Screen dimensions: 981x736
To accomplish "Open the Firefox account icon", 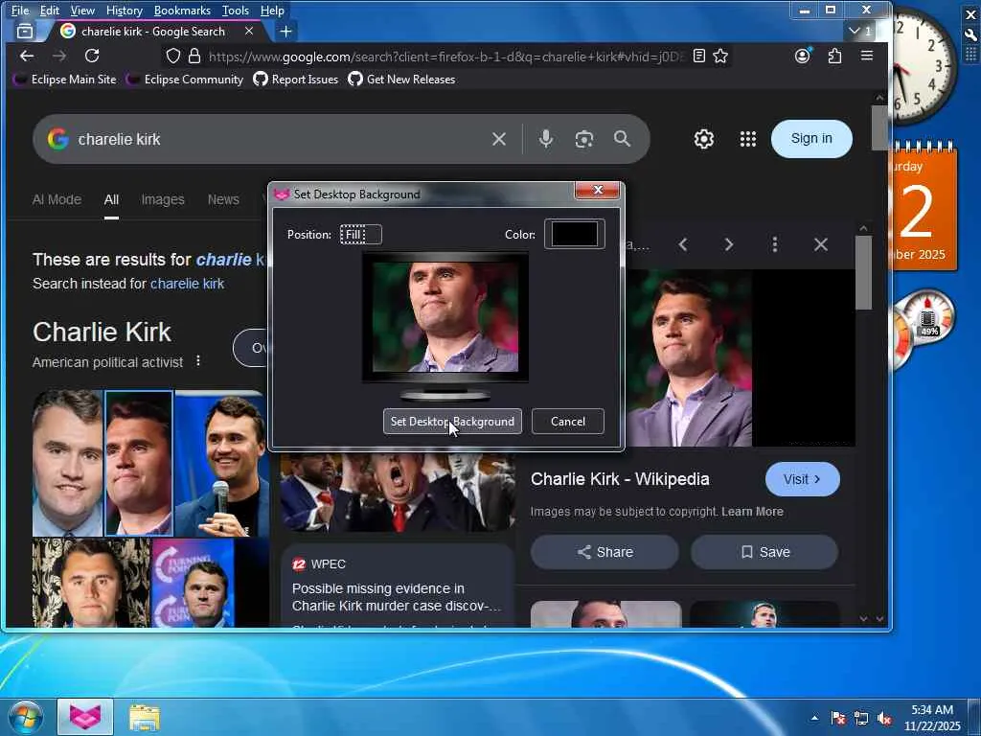I will coord(802,56).
